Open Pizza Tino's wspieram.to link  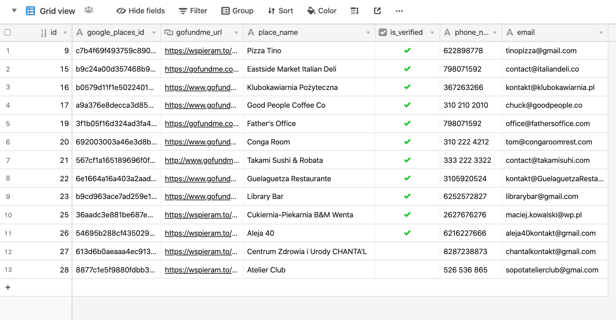coord(201,51)
